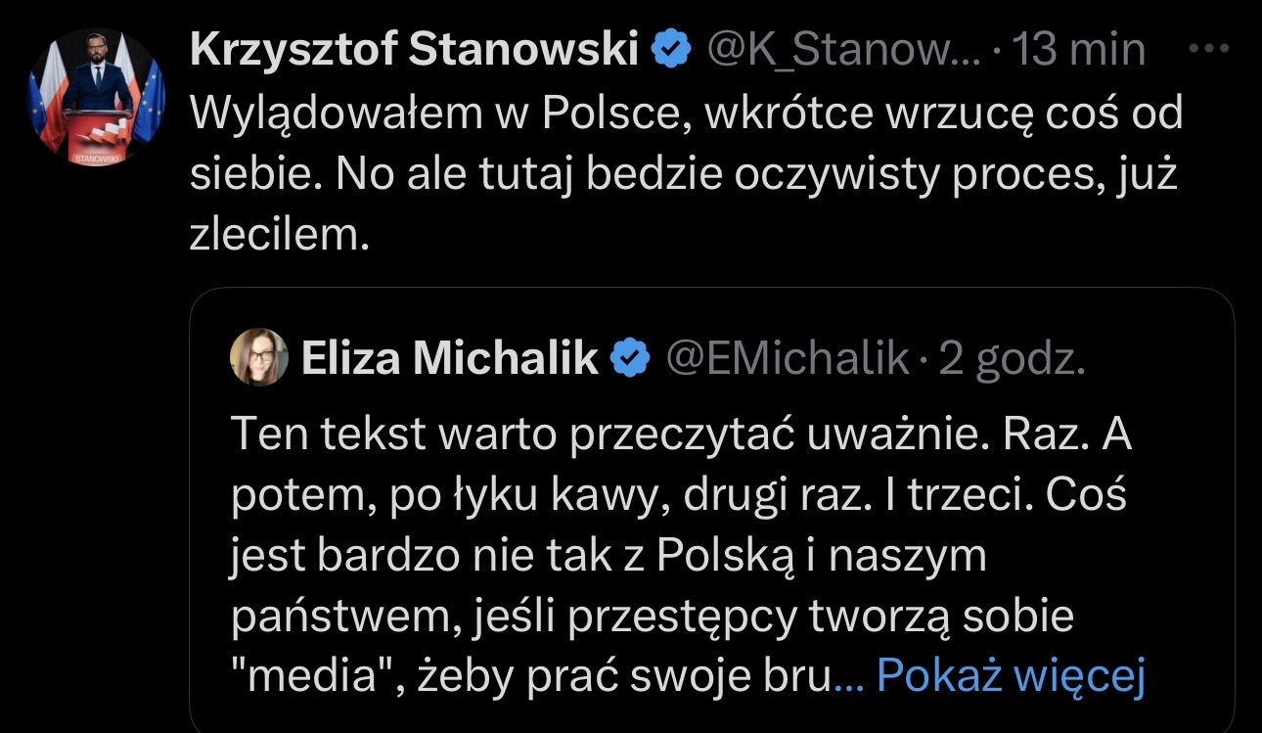
Task: Click Krzysztof Stanowski's verified badge
Action: point(671,49)
